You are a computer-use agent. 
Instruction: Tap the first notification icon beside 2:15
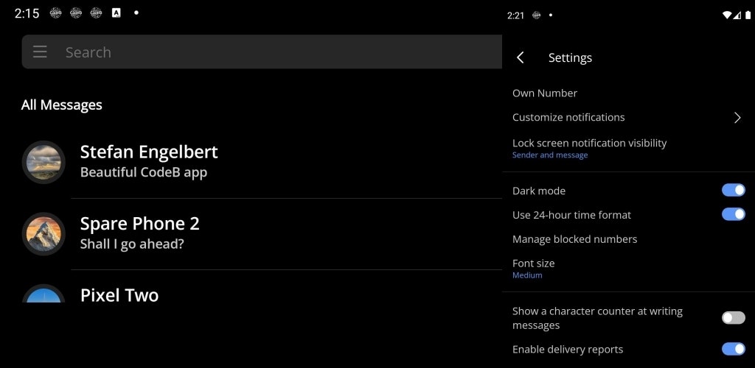pyautogui.click(x=56, y=13)
